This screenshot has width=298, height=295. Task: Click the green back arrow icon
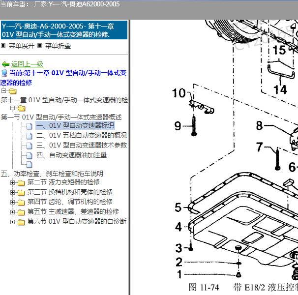coord(5,64)
